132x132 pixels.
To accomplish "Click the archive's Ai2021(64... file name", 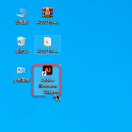I will point(48,22).
